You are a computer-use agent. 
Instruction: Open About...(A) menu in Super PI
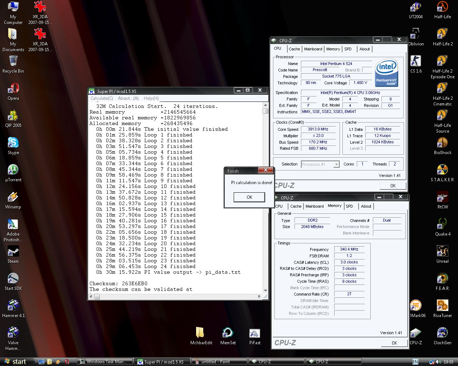128,98
